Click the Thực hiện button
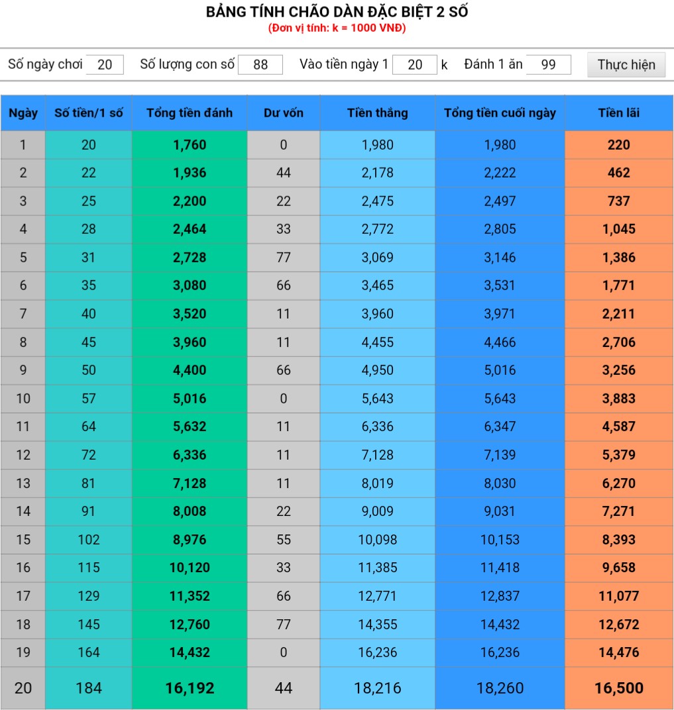 point(626,65)
